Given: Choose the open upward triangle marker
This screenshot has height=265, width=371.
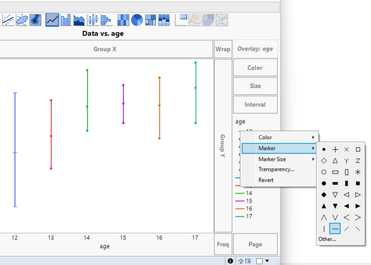Looking at the screenshot, I should (x=335, y=161).
